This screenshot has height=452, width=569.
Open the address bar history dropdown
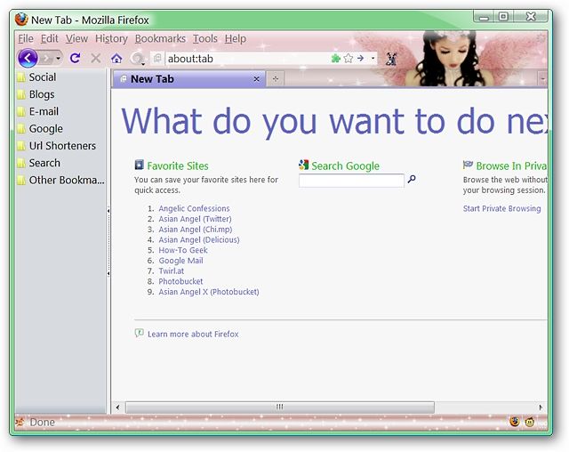373,58
